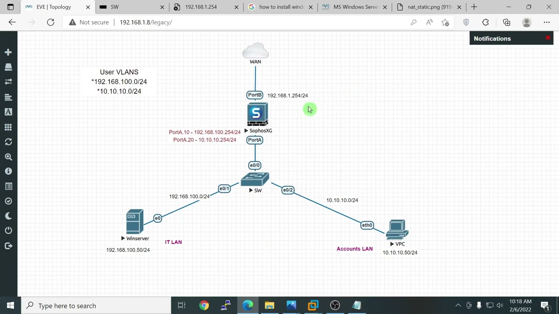Select the 'EVE | Topology' browser tab
Screen dimensions: 559x314
[58, 7]
